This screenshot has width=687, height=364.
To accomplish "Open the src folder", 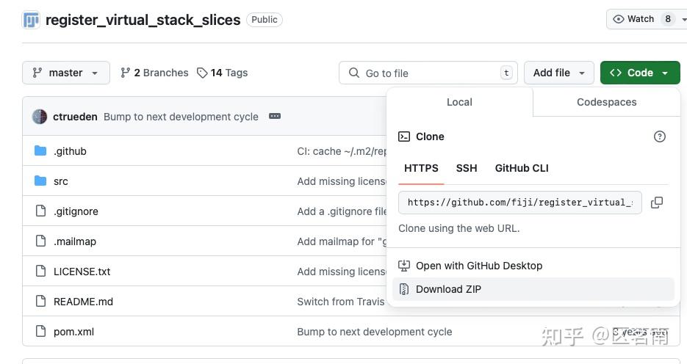I will (61, 181).
